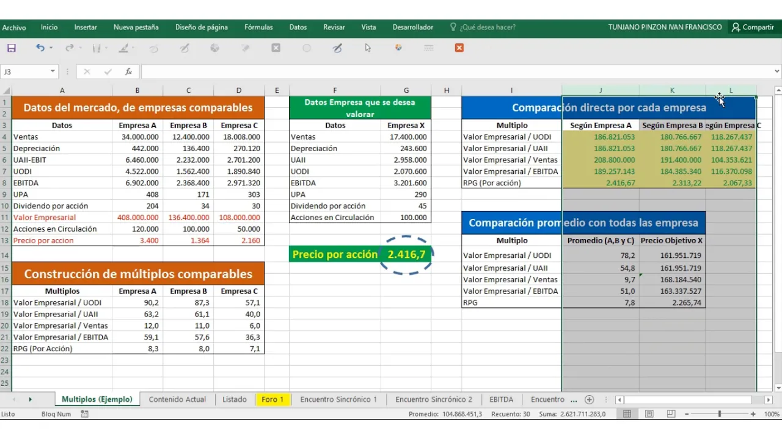Switch to the Contenido Actual sheet
This screenshot has width=782, height=439.
pos(177,399)
